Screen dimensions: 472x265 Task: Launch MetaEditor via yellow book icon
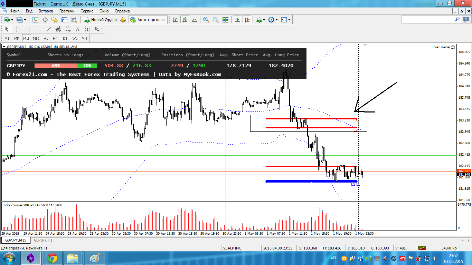click(x=123, y=20)
